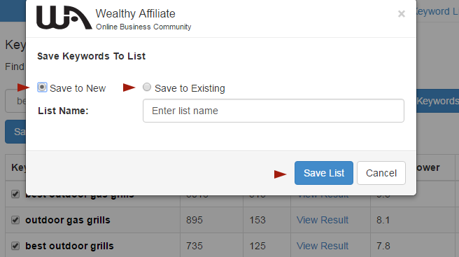
Task: Open View Result for best outdoor grills
Action: click(323, 246)
